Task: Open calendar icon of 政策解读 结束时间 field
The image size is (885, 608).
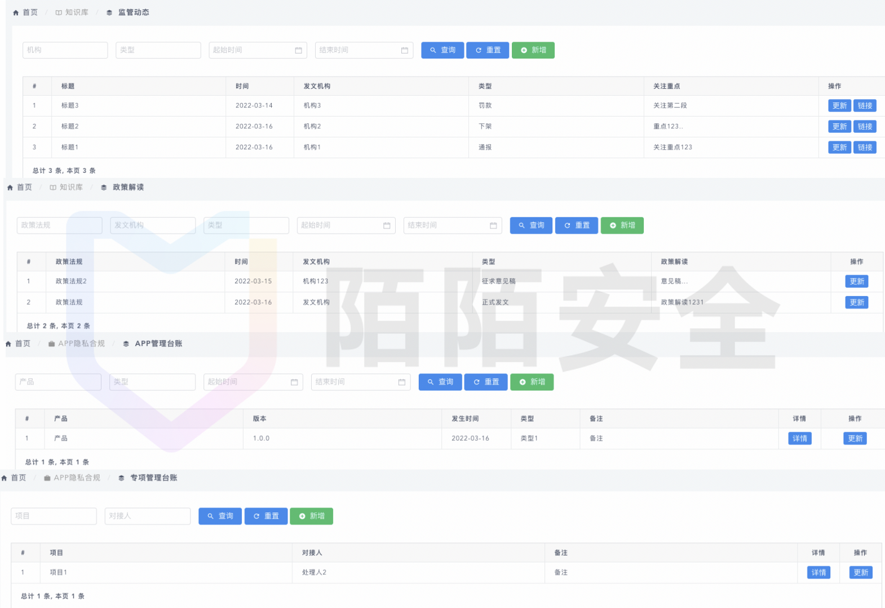Action: click(x=493, y=225)
